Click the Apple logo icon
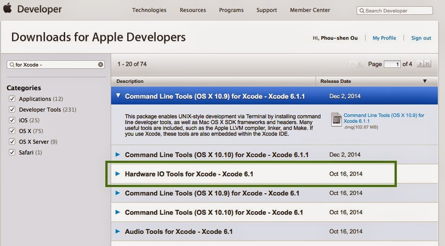Screen dimensions: 445x246 click(x=8, y=8)
